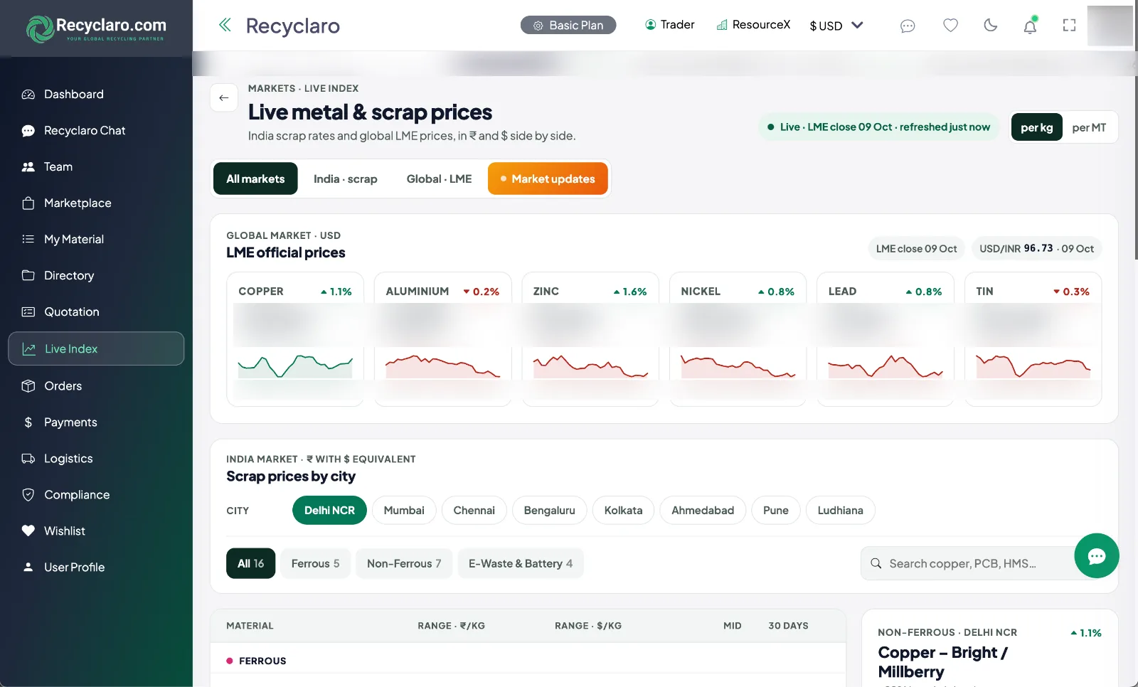Image resolution: width=1138 pixels, height=687 pixels.
Task: Open notifications bell icon
Action: click(x=1030, y=26)
